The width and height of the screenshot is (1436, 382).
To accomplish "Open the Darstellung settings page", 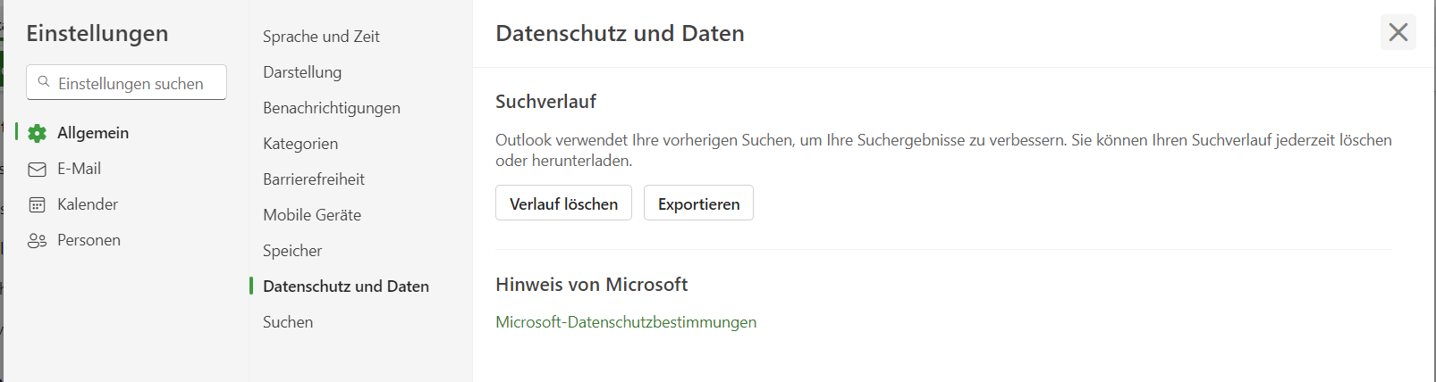I will coord(302,72).
